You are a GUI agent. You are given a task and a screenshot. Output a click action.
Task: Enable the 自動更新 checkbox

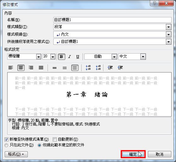point(55,139)
